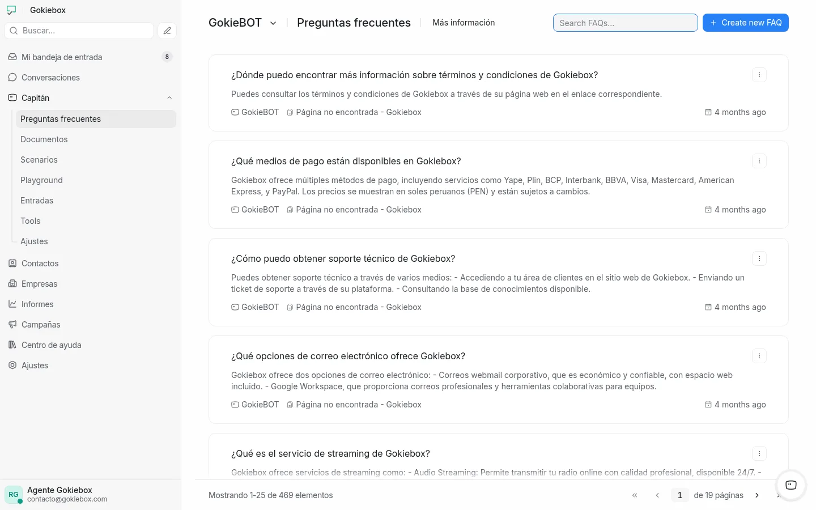
Task: Click the Search FAQs input field
Action: pos(626,23)
